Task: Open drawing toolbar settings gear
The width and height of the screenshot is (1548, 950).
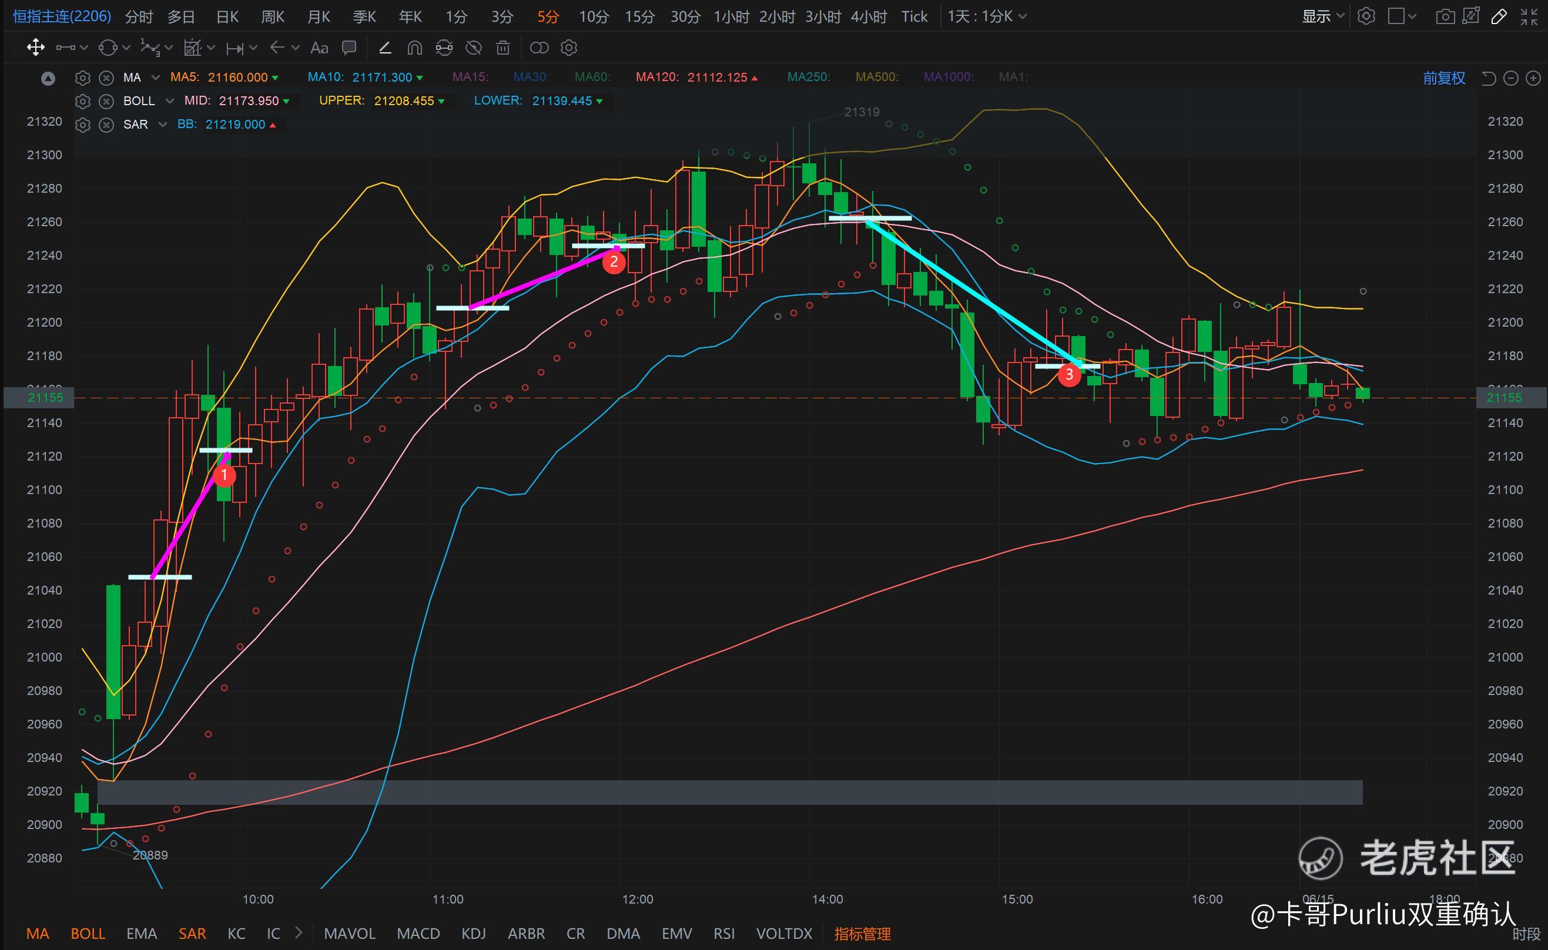Action: 569,48
